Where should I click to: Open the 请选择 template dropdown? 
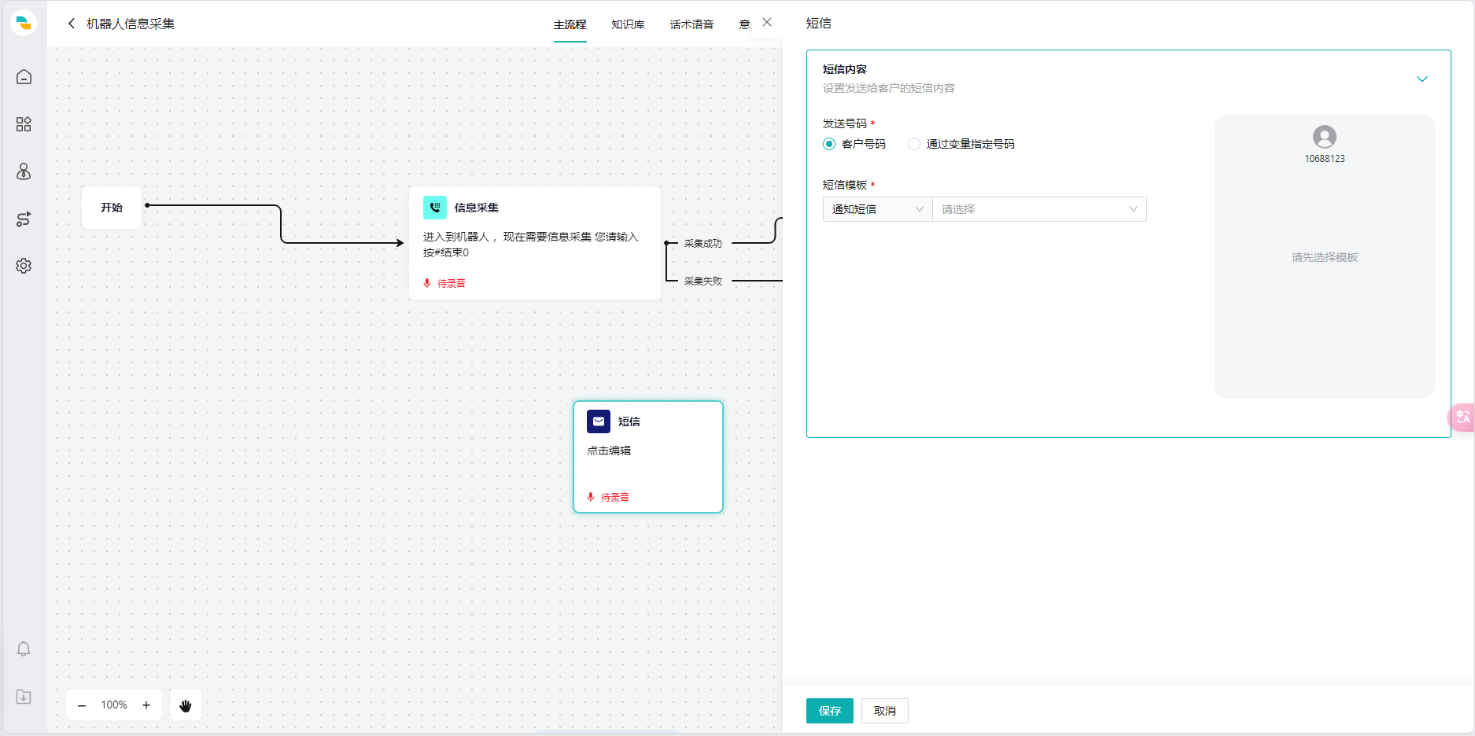(1039, 209)
